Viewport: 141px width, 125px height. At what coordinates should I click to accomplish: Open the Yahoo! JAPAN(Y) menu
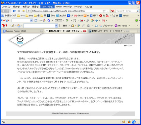pyautogui.click(x=64, y=7)
